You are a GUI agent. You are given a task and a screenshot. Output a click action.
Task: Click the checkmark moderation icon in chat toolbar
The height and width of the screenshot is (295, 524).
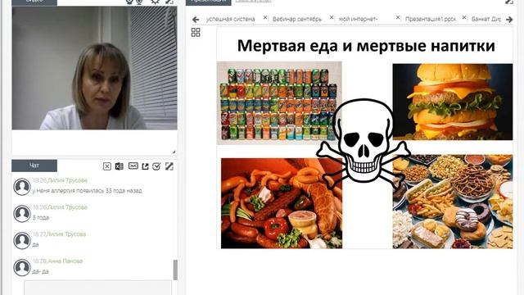coord(156,166)
